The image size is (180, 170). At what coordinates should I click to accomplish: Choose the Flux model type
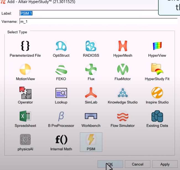(91, 69)
